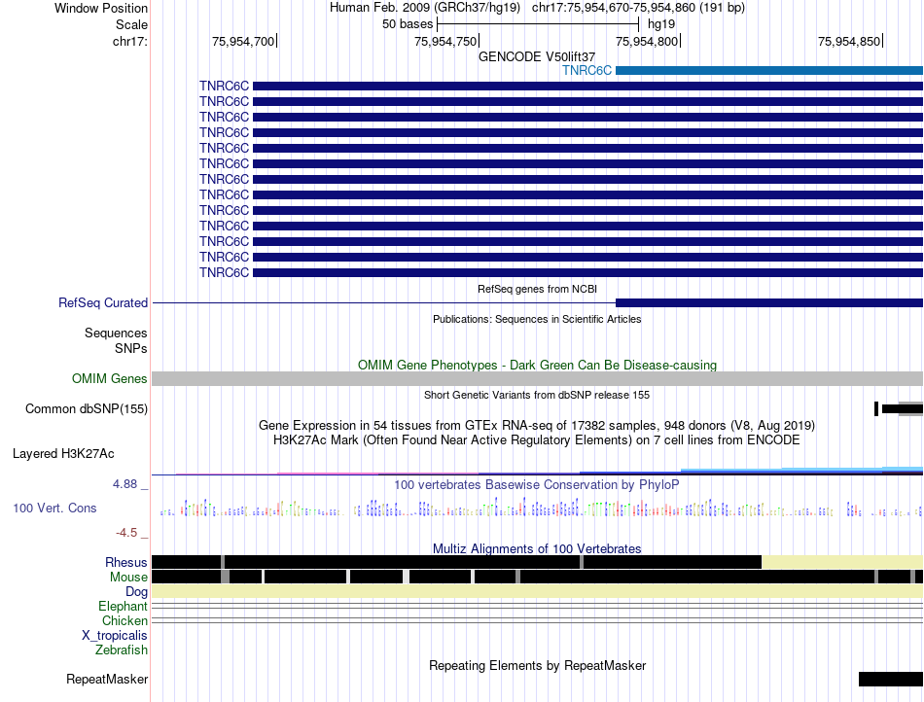Open 'RefSeq genes from NCBI' track title
This screenshot has width=924, height=702.
pyautogui.click(x=537, y=289)
